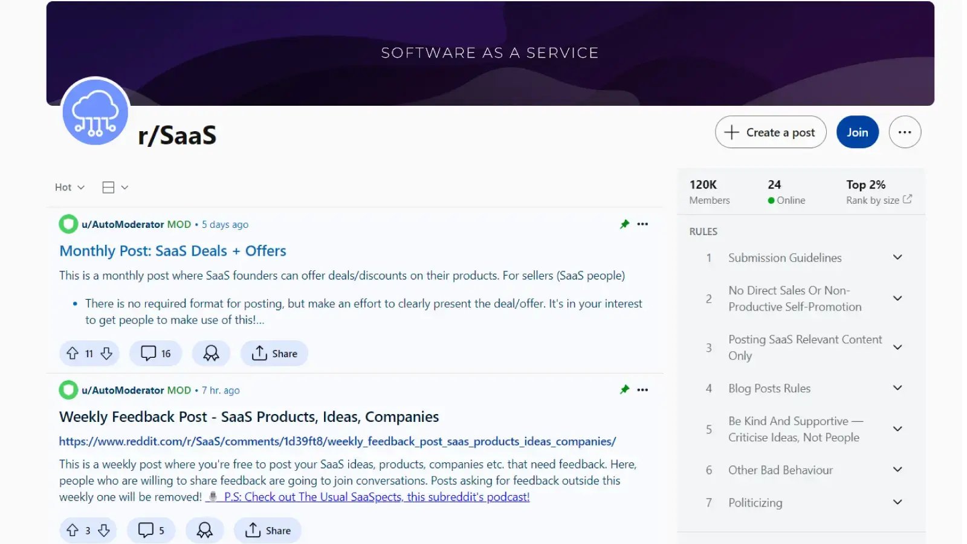Open the card view layout dropdown
Screen dimensions: 967x544
(x=115, y=187)
